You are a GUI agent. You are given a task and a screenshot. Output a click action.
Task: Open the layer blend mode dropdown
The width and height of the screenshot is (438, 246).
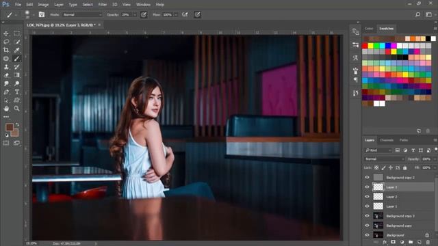point(385,159)
